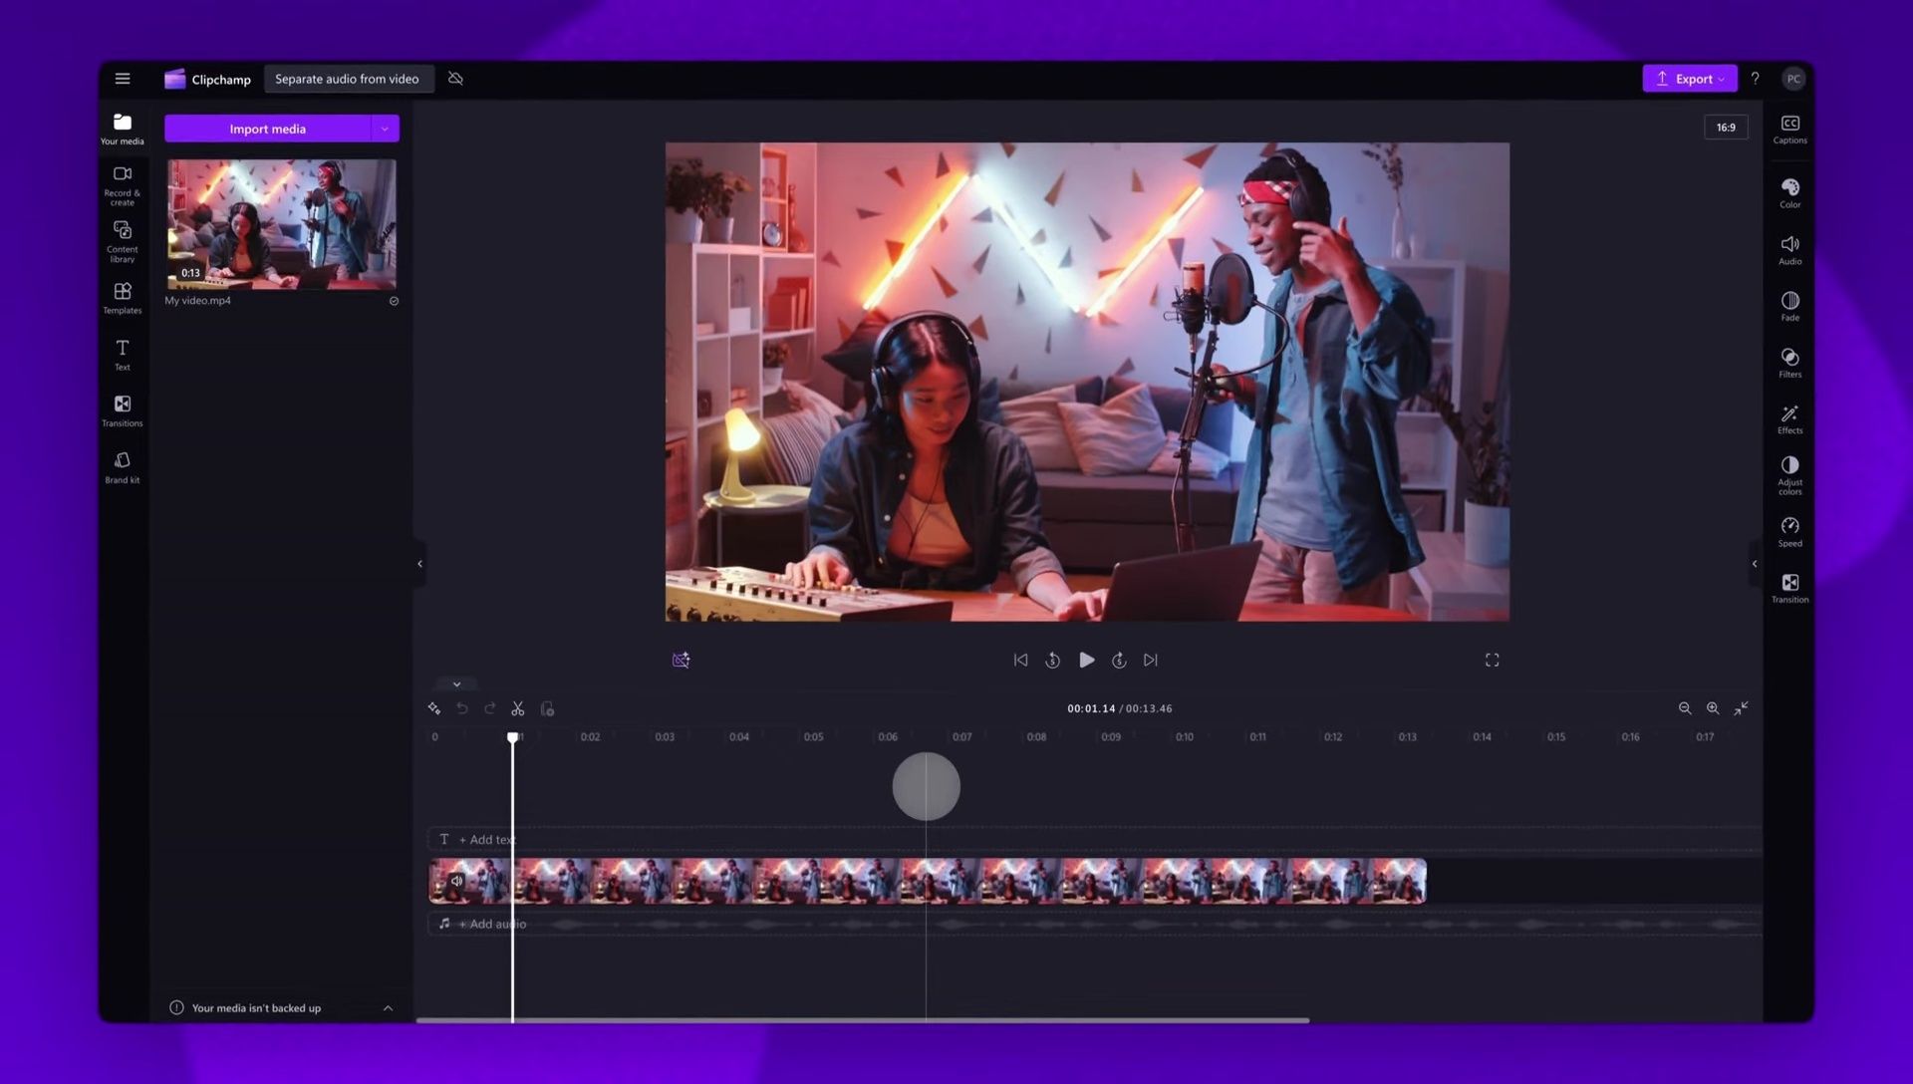Click the 0:12 mark on the timeline ruler
This screenshot has width=1913, height=1084.
pos(1333,737)
